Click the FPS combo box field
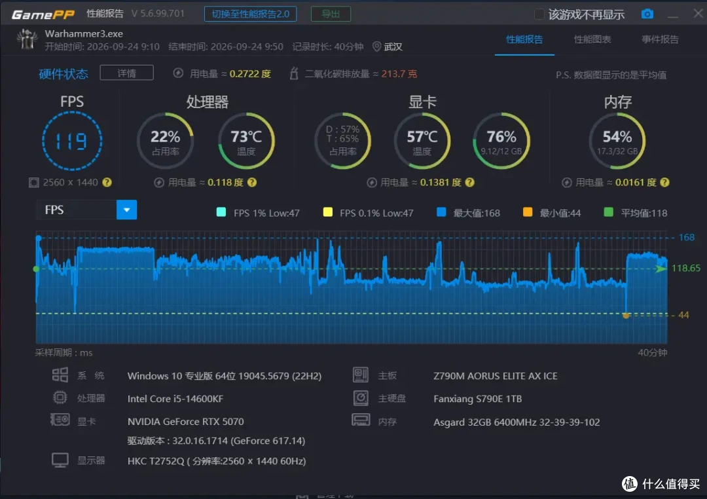707x499 pixels. (x=86, y=210)
